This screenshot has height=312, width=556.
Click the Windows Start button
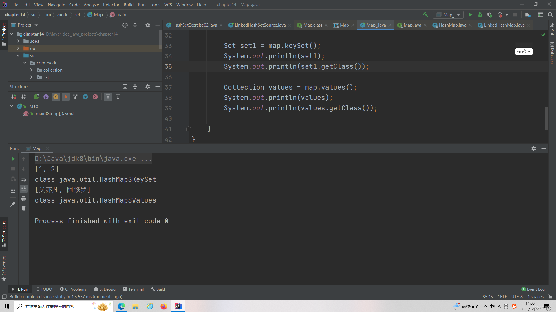[x=7, y=306]
